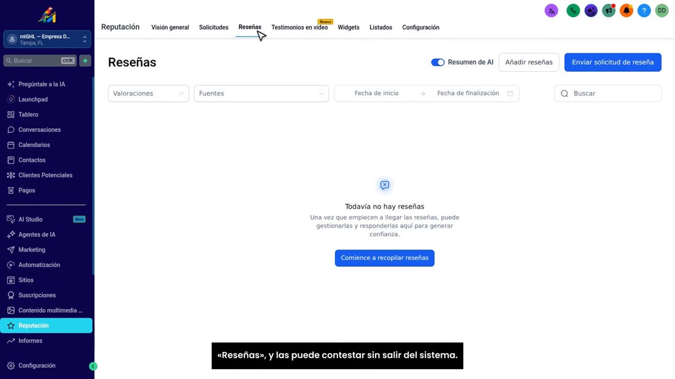Switch to Widgets tab
Image resolution: width=675 pixels, height=379 pixels.
tap(349, 28)
